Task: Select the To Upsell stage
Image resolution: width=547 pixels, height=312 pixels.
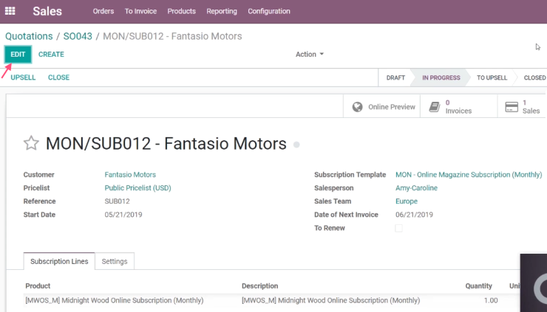Action: pyautogui.click(x=492, y=77)
